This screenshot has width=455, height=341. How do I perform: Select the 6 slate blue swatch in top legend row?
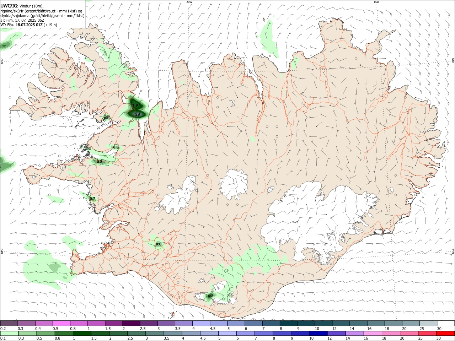253,323
